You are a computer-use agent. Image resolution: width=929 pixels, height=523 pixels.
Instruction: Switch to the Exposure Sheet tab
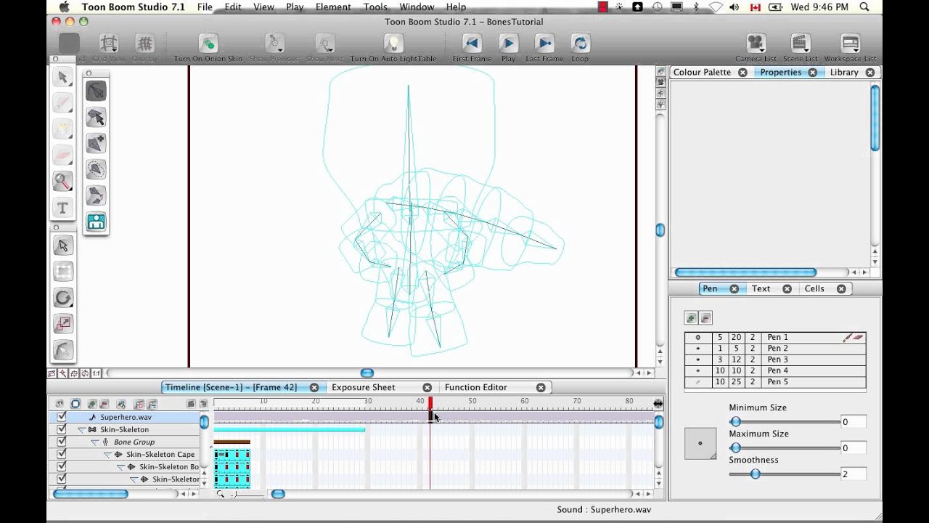(x=363, y=387)
